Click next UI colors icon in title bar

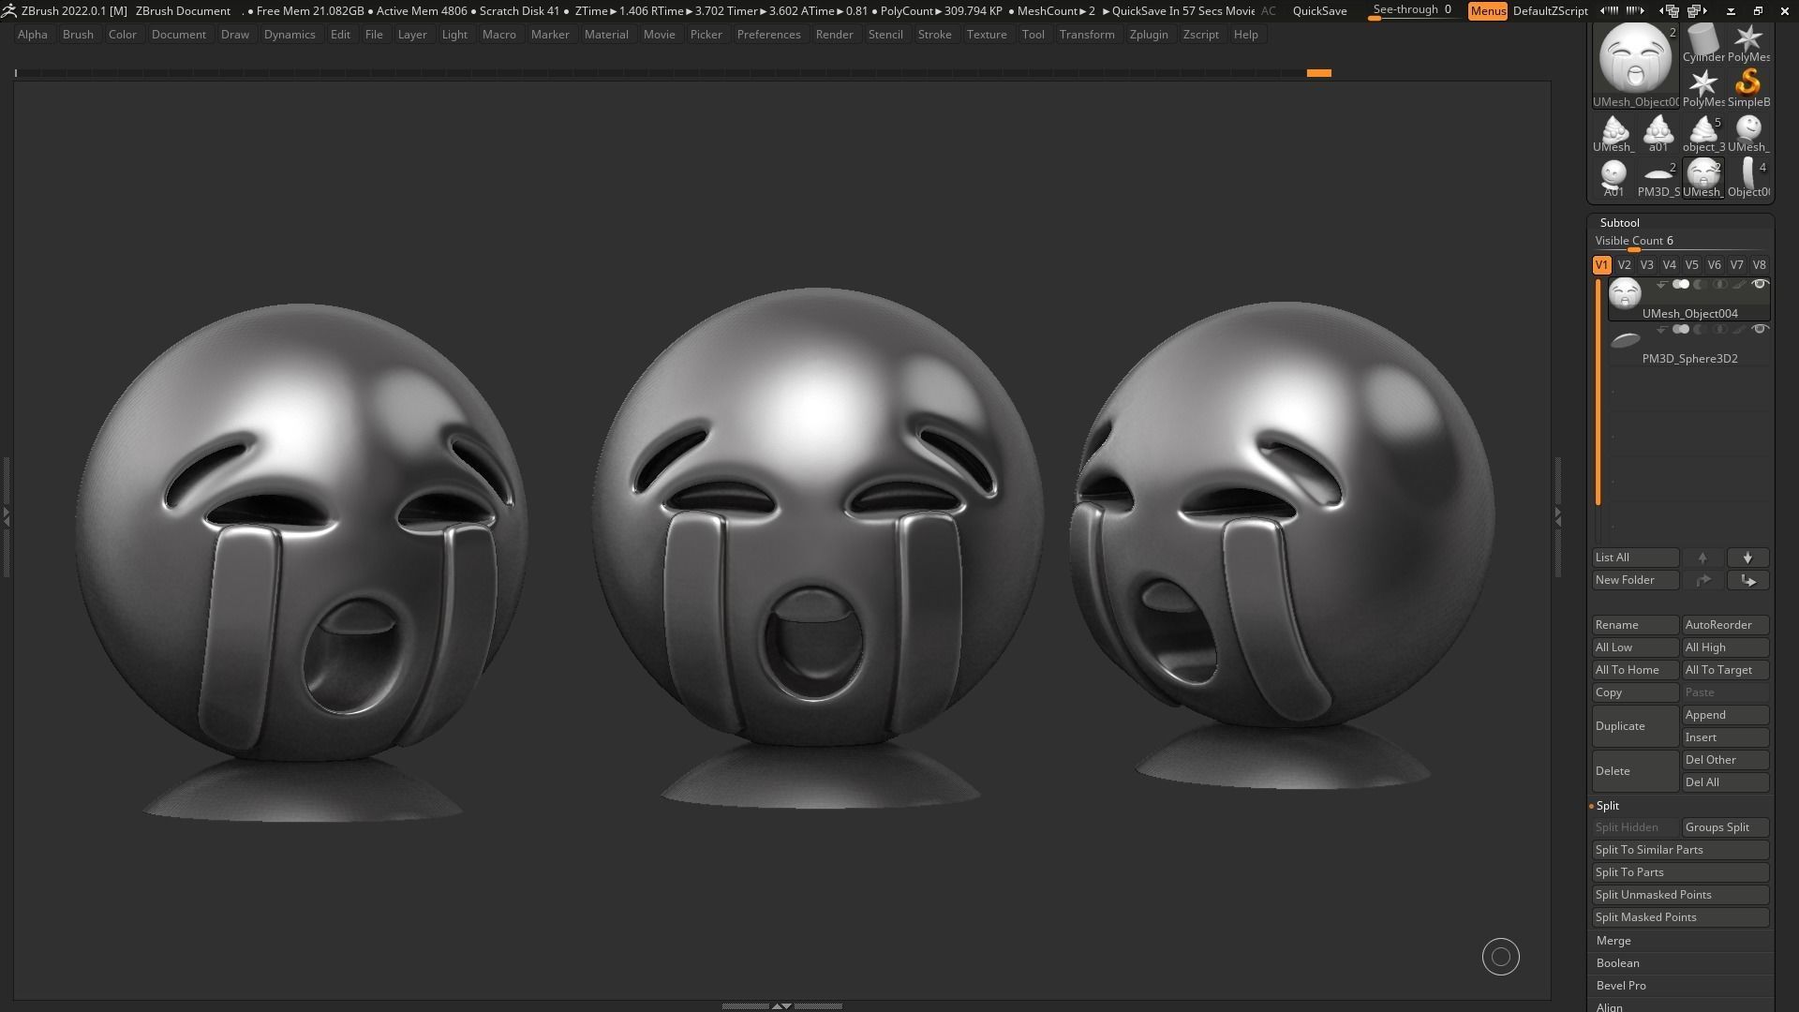click(x=1635, y=11)
